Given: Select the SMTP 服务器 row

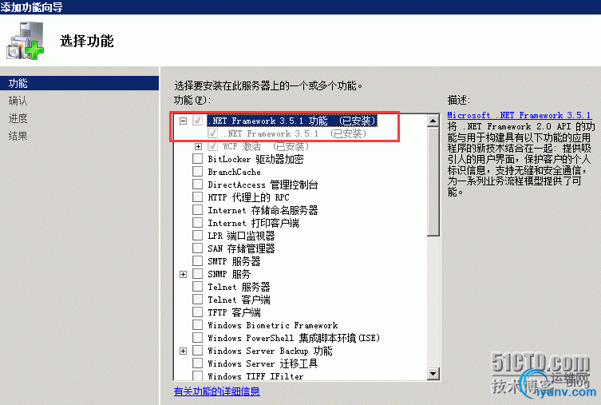Looking at the screenshot, I should tap(234, 261).
